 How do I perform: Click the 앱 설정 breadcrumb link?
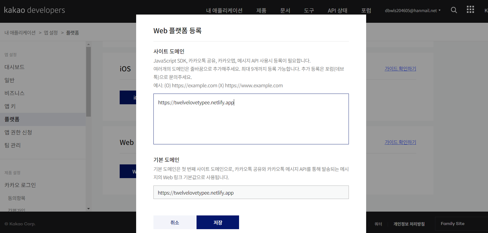coord(51,33)
